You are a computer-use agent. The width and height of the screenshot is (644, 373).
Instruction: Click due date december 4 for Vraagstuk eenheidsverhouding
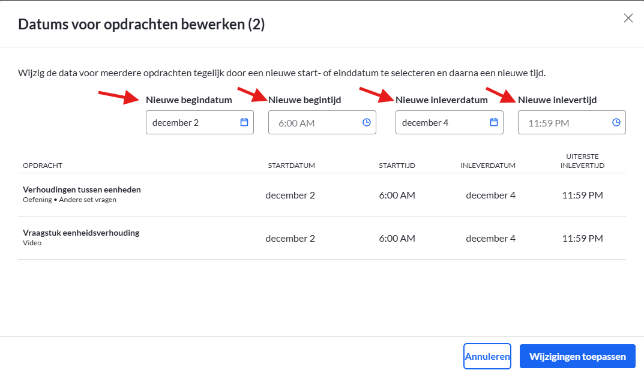tap(490, 239)
